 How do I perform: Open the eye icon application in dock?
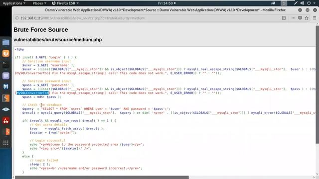pos(5,109)
